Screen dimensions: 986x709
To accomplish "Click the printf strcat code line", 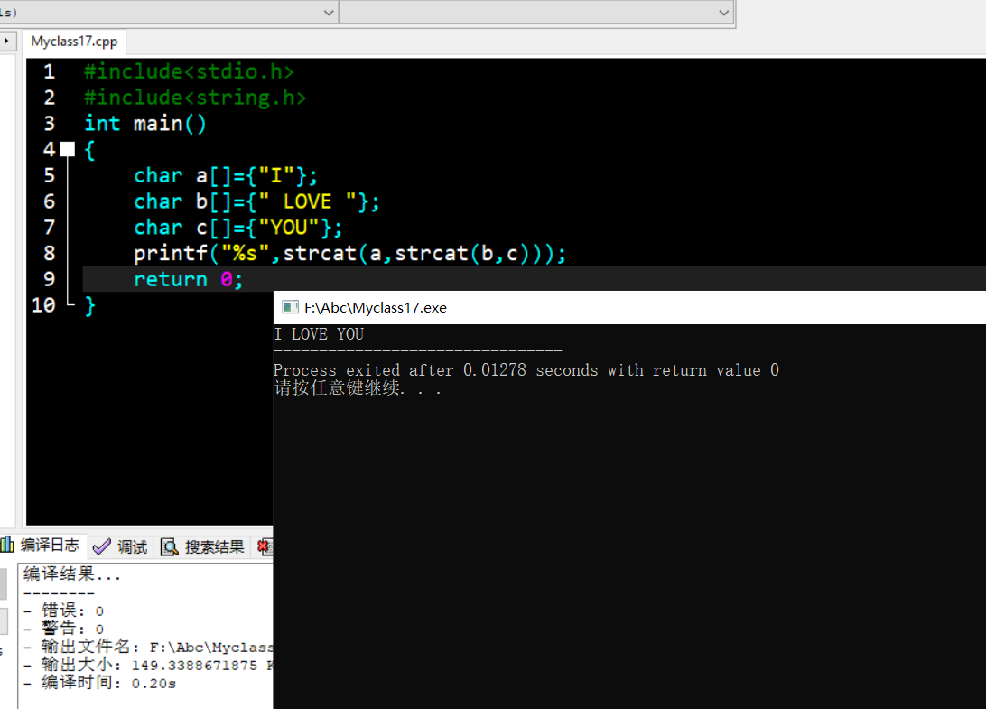I will (x=349, y=254).
